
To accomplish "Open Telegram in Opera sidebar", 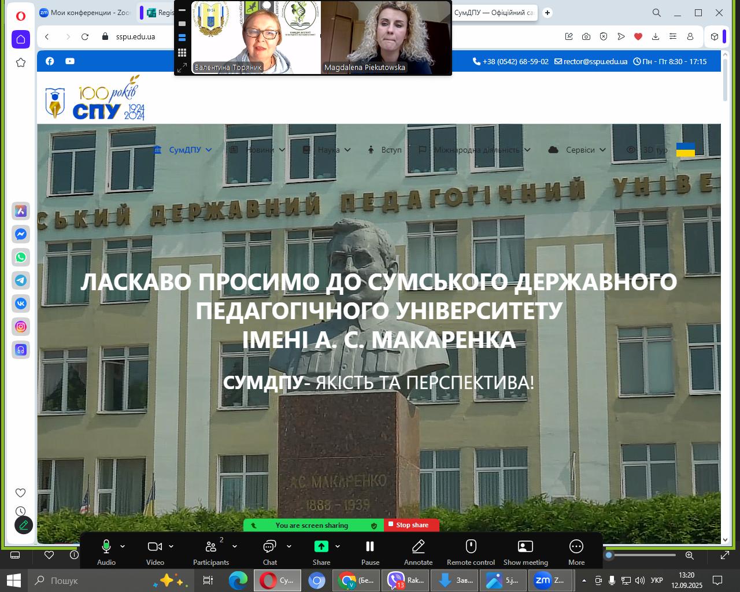I will (x=21, y=280).
